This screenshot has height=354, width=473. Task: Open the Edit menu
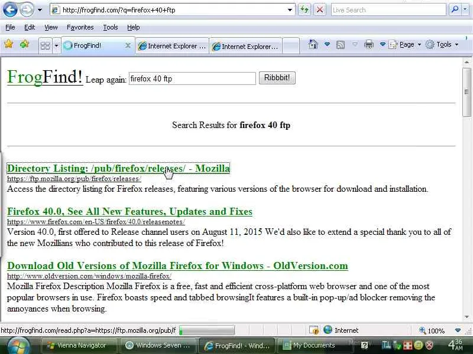coord(30,27)
